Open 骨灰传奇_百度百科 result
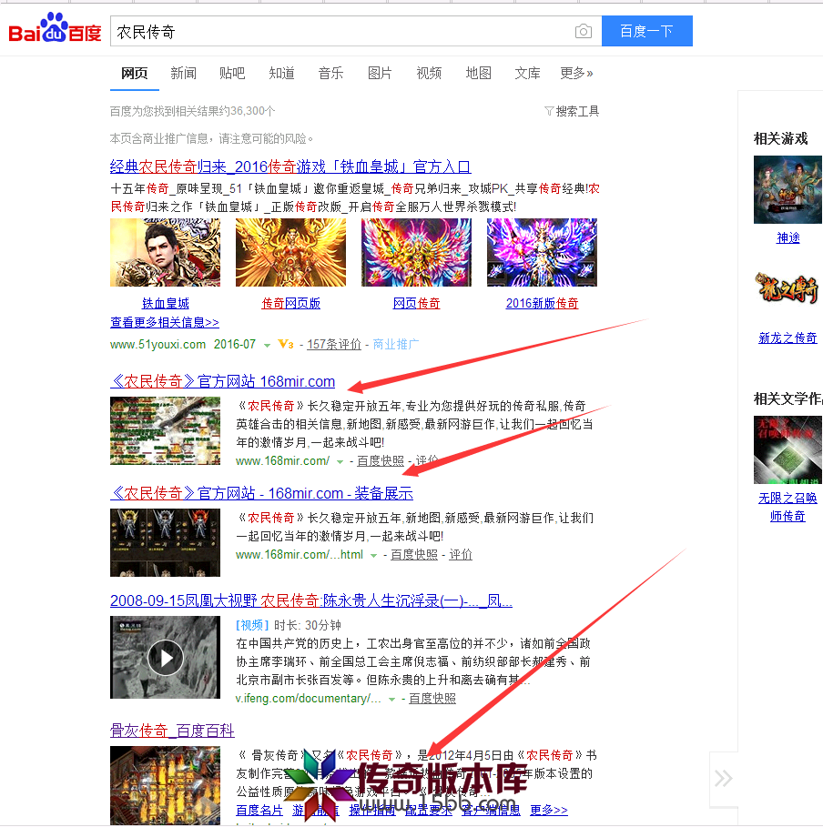 [x=172, y=731]
